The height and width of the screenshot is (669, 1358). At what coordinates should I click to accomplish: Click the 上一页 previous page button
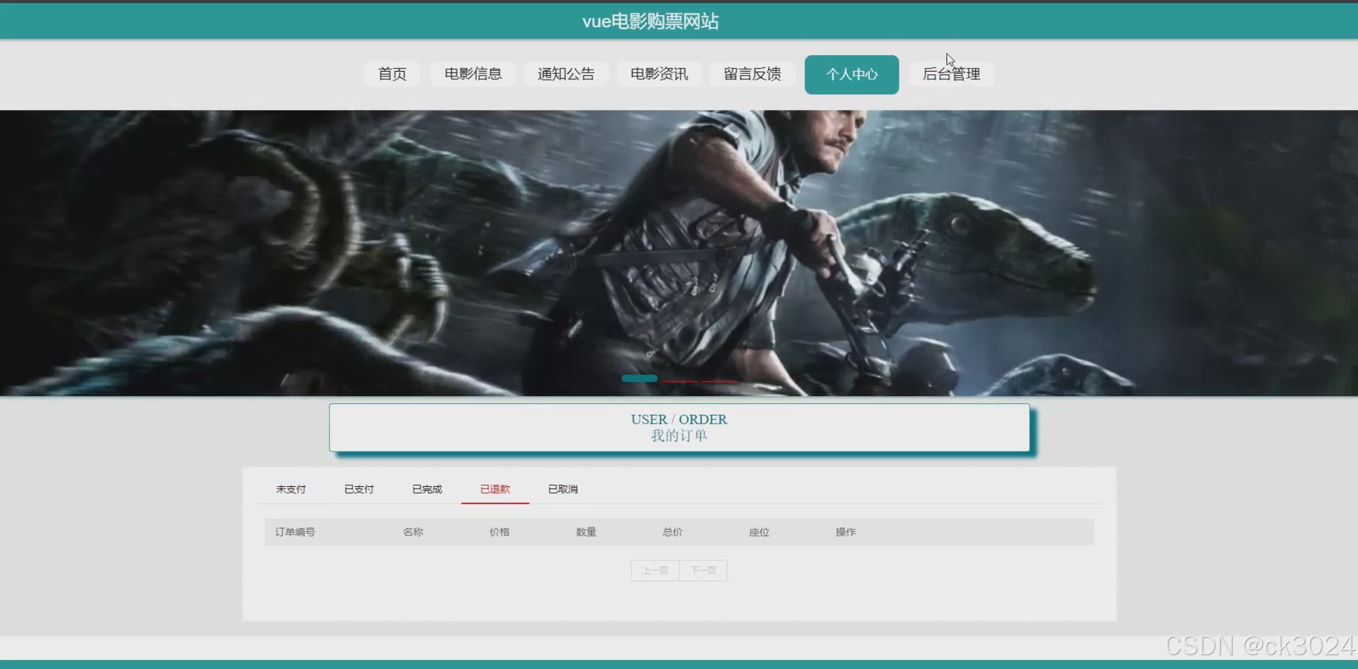655,570
